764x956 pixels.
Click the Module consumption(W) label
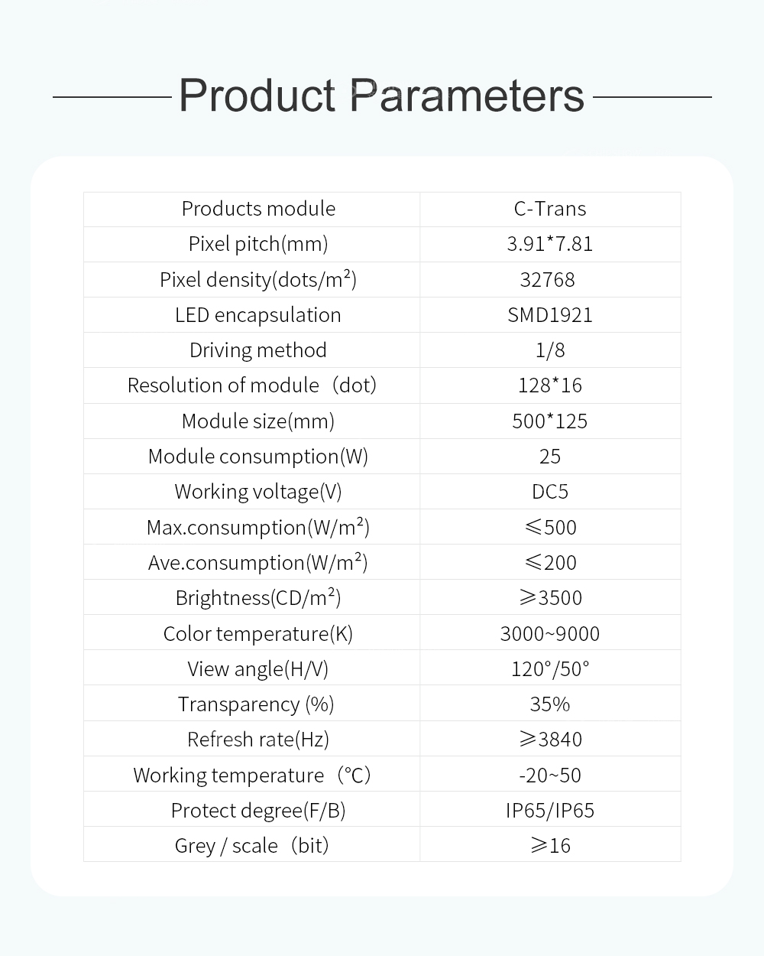[258, 457]
